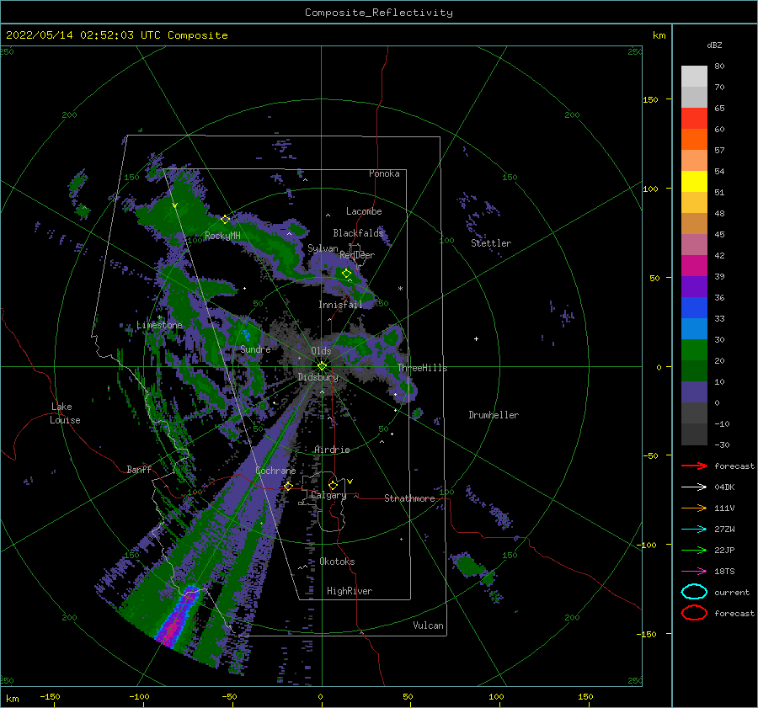The image size is (758, 708).
Task: Click the red forecast ellipse icon
Action: click(x=694, y=613)
